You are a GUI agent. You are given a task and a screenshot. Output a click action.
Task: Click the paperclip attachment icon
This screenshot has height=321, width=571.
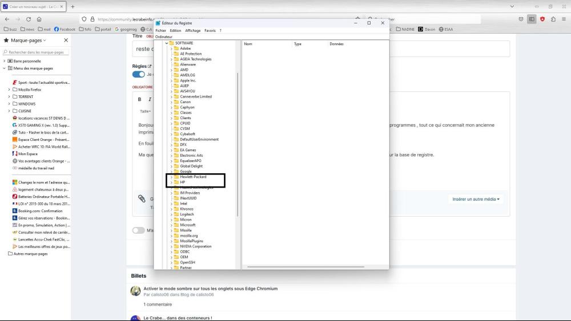[142, 198]
